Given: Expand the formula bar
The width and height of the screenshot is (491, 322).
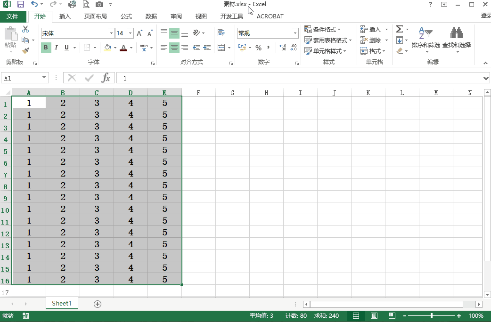Looking at the screenshot, I should tap(486, 78).
